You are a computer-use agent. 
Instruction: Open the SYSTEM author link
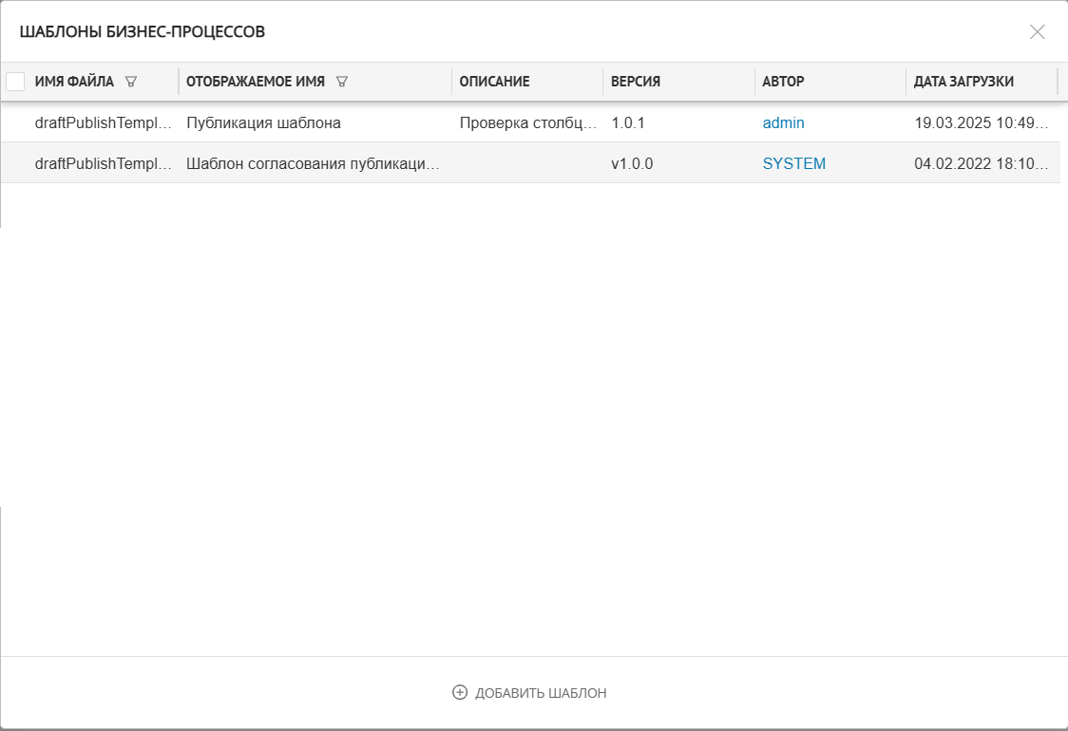pyautogui.click(x=793, y=163)
